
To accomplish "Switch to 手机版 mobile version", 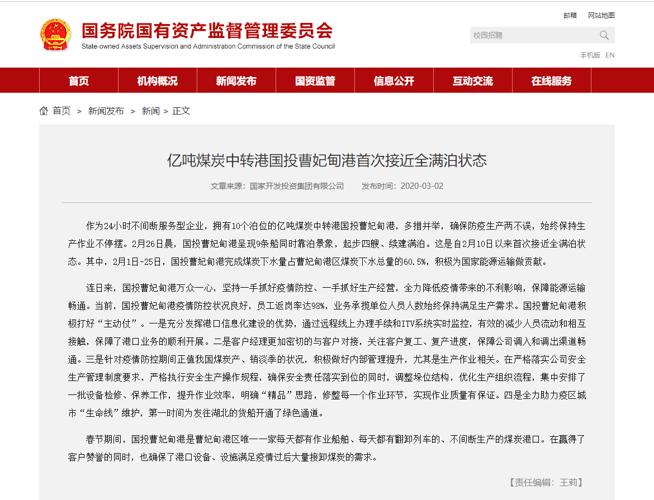I will 590,55.
